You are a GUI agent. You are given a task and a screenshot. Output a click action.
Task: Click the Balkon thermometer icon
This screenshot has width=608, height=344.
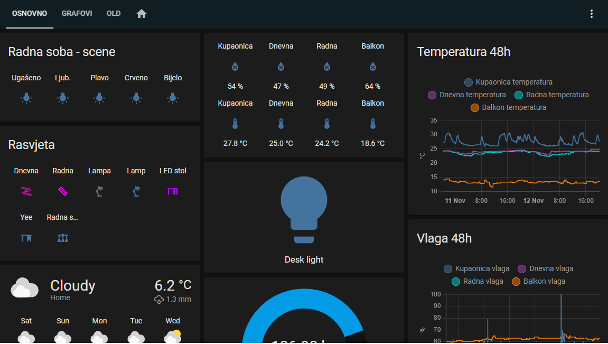point(372,124)
